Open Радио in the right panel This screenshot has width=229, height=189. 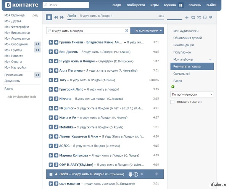177,81
